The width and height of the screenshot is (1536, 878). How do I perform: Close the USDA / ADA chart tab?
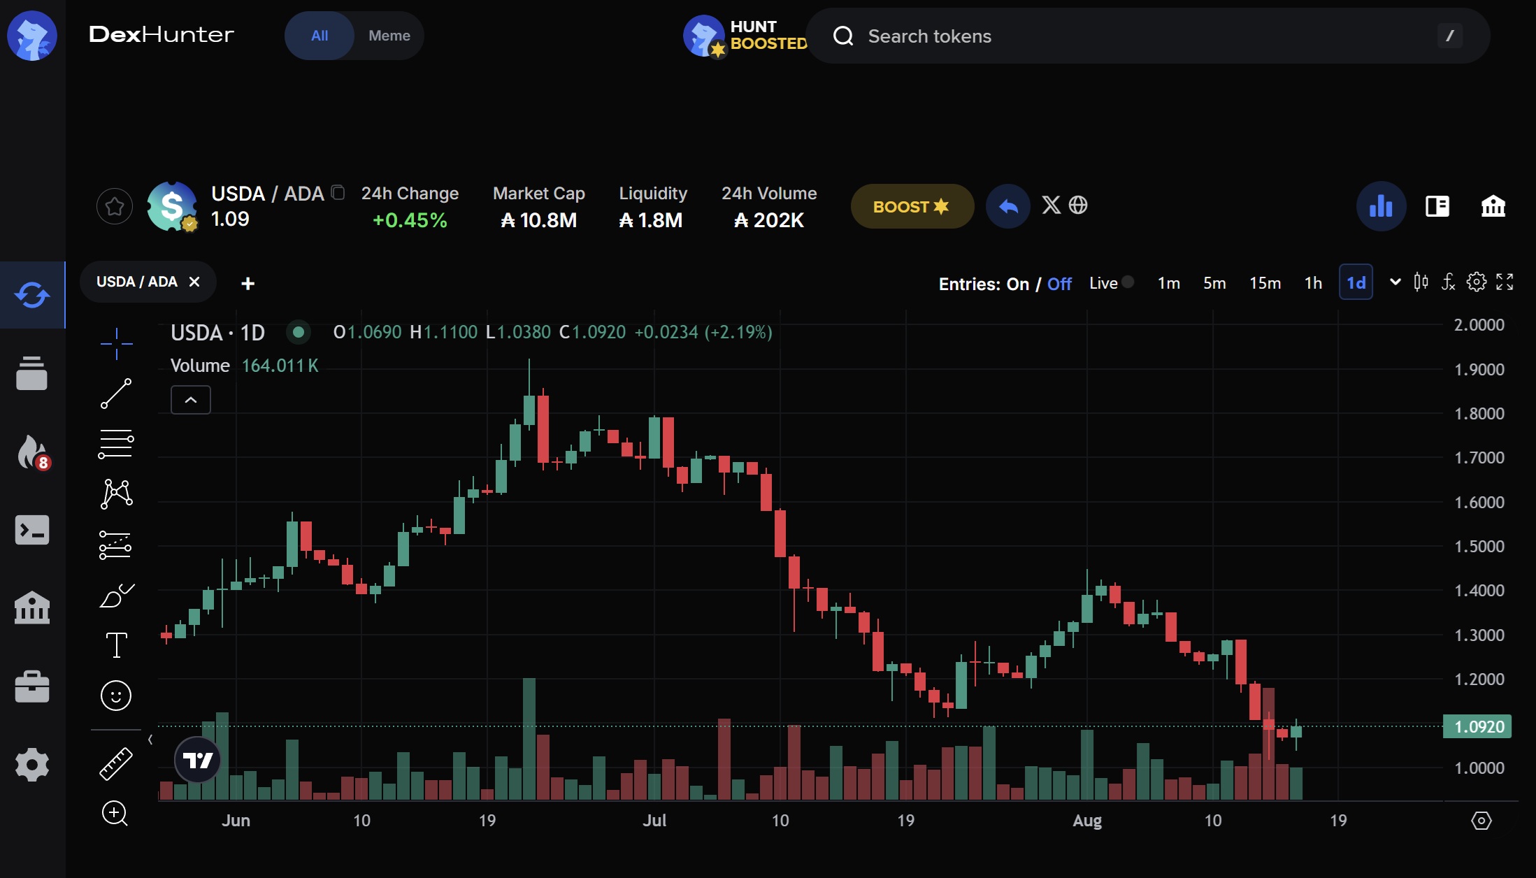194,282
